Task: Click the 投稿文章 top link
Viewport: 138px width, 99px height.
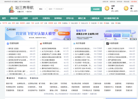Action: 106,2
